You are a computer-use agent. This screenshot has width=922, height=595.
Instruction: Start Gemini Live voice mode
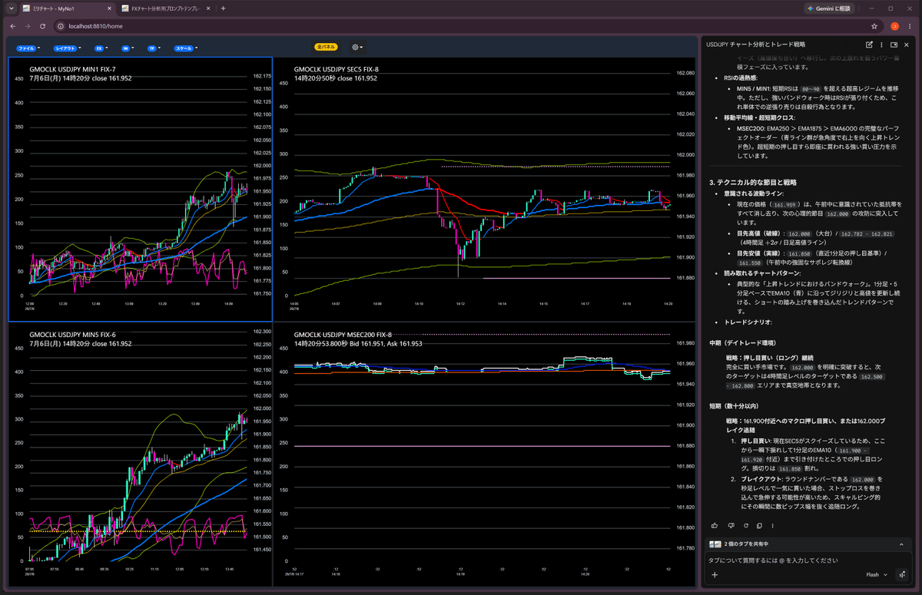pos(902,574)
